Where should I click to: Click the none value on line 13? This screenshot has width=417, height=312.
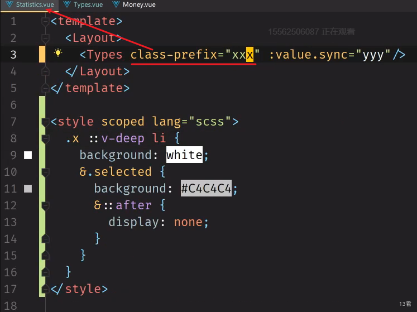[188, 222]
